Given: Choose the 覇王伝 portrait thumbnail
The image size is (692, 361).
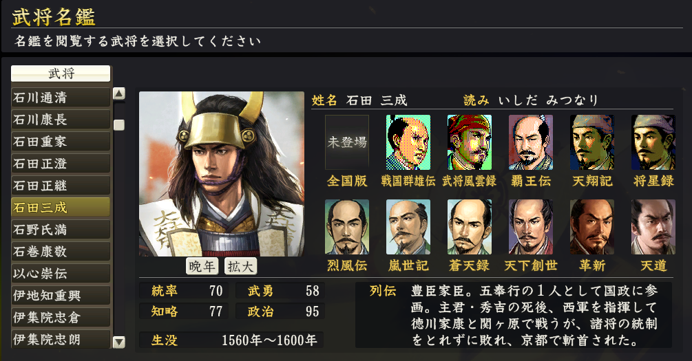Looking at the screenshot, I should point(531,142).
